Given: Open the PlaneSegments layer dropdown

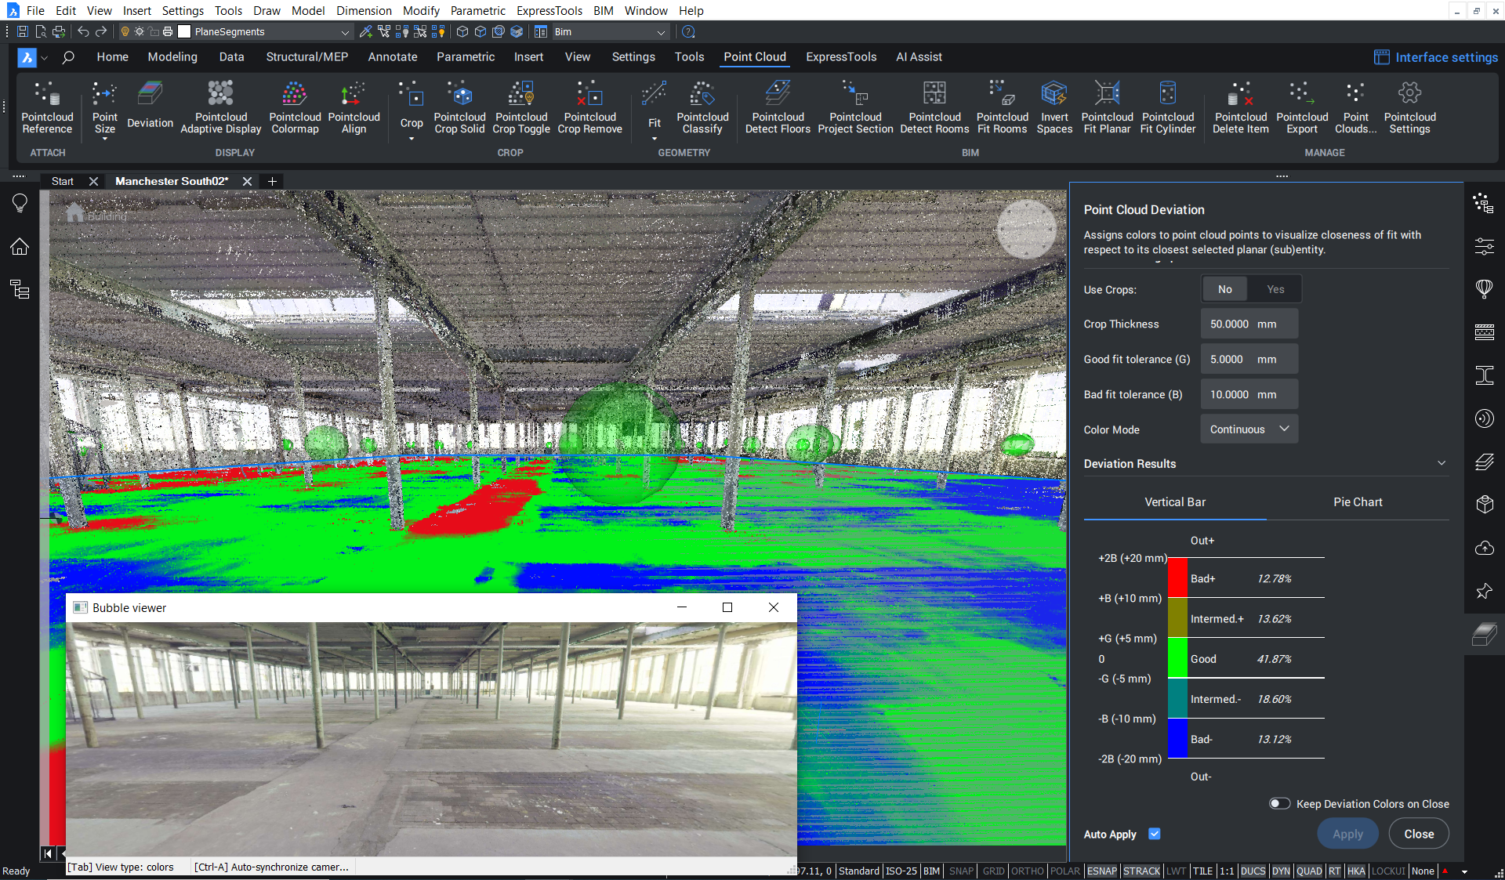Looking at the screenshot, I should click(345, 32).
